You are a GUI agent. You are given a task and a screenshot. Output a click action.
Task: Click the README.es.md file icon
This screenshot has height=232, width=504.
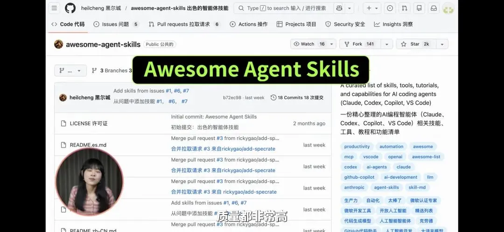pos(63,145)
